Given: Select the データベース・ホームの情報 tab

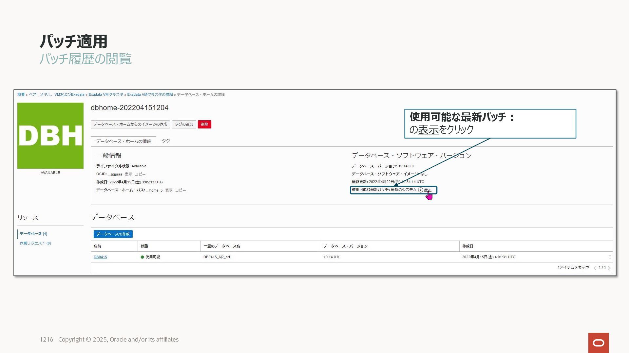Looking at the screenshot, I should (124, 141).
